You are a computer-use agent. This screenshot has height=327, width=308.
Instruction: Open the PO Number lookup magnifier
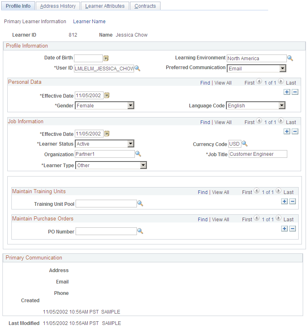coord(140,231)
